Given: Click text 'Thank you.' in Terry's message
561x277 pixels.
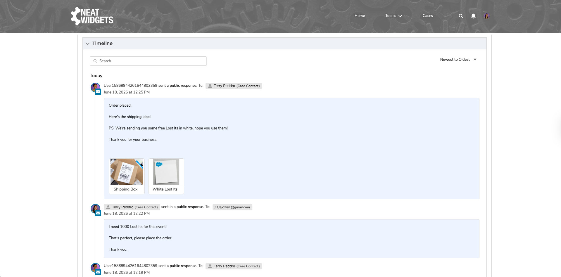Looking at the screenshot, I should pyautogui.click(x=118, y=250).
